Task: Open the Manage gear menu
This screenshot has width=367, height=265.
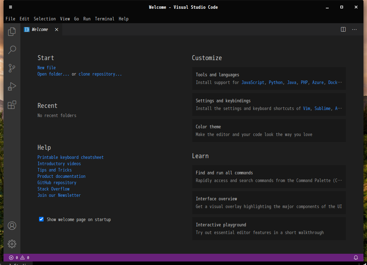Action: 12,244
